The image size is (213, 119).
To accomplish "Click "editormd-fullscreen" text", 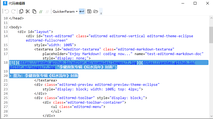I will point(47,40).
